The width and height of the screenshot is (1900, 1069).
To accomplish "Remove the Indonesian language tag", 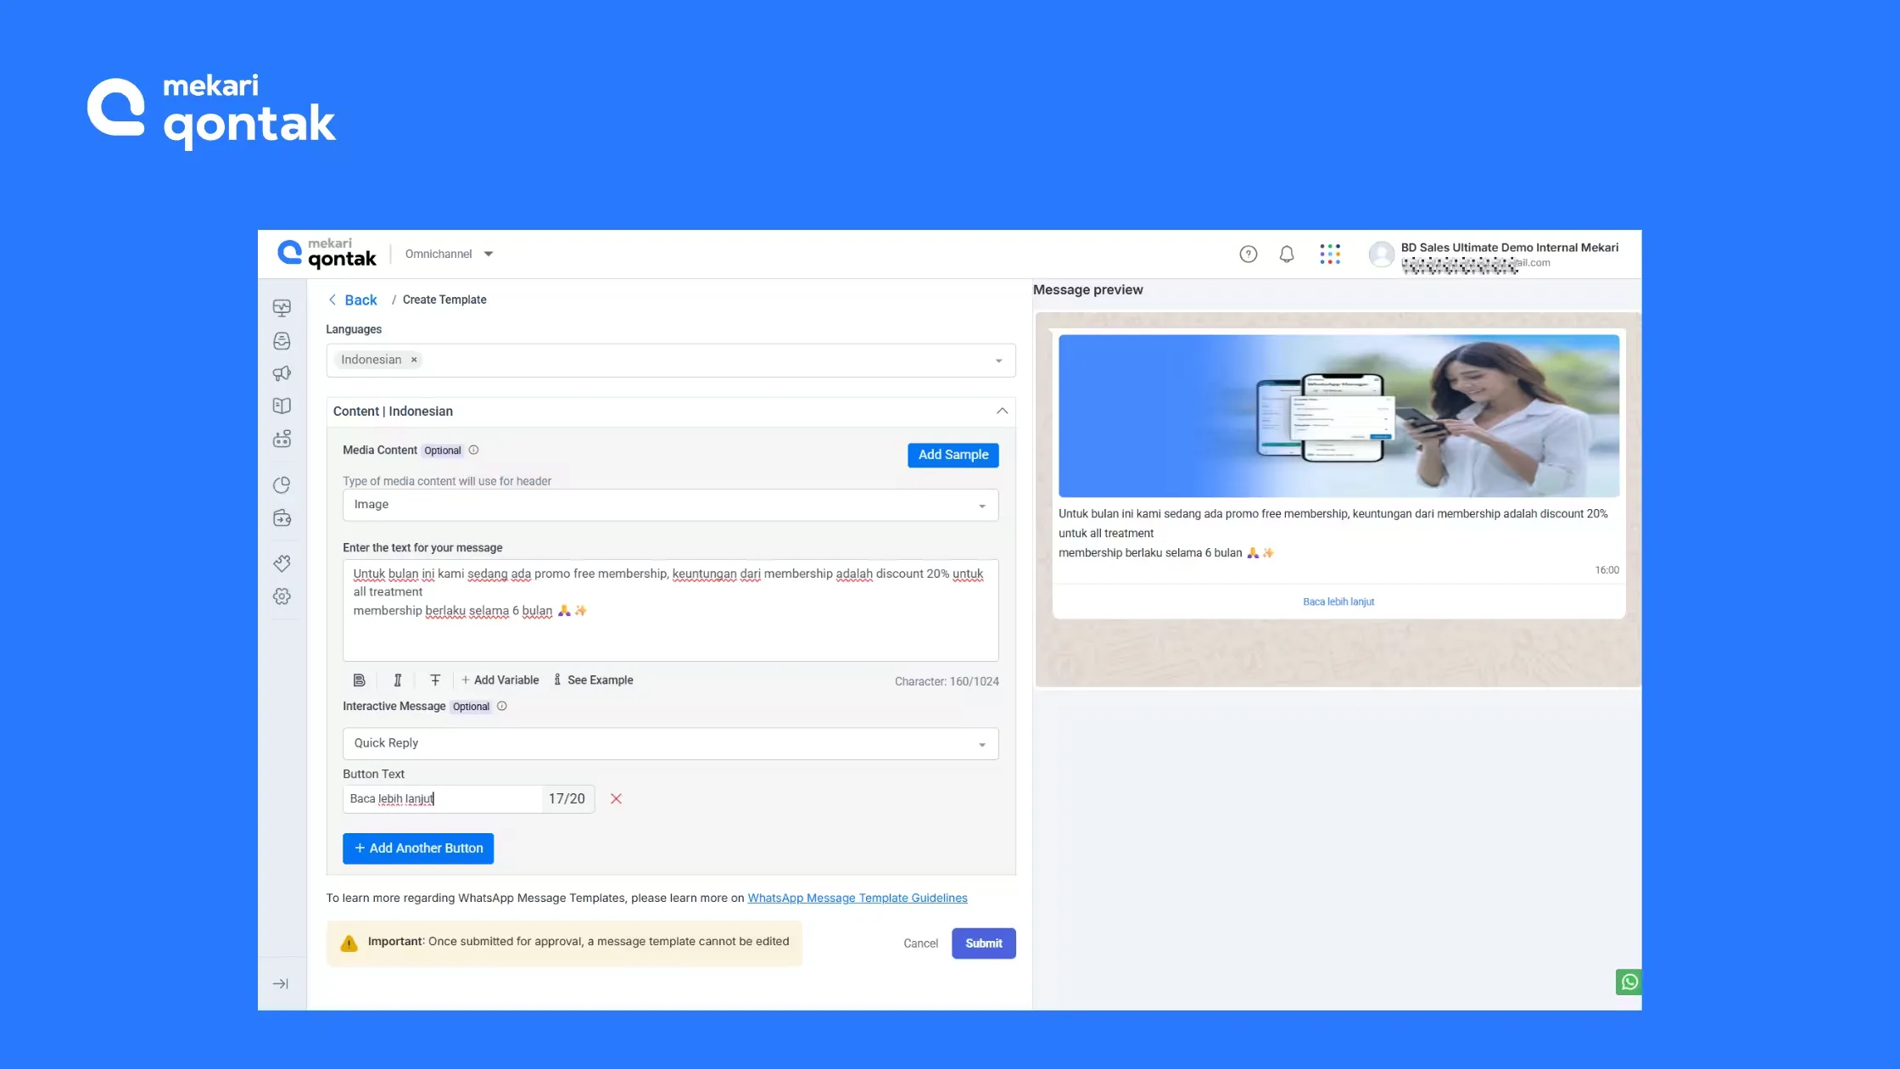I will point(414,360).
